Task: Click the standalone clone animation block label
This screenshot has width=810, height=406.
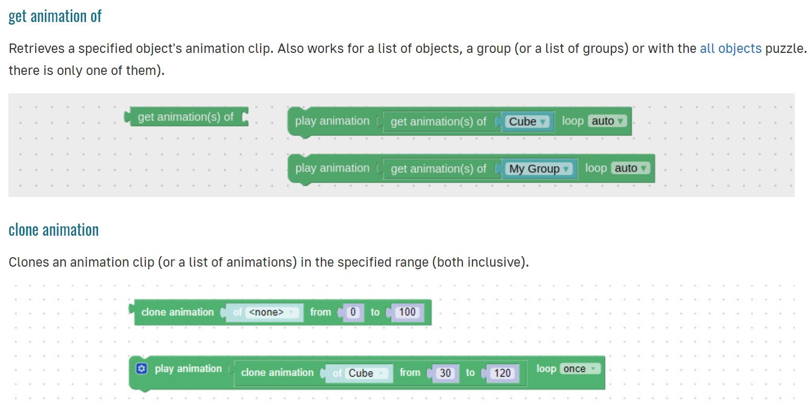Action: 177,312
